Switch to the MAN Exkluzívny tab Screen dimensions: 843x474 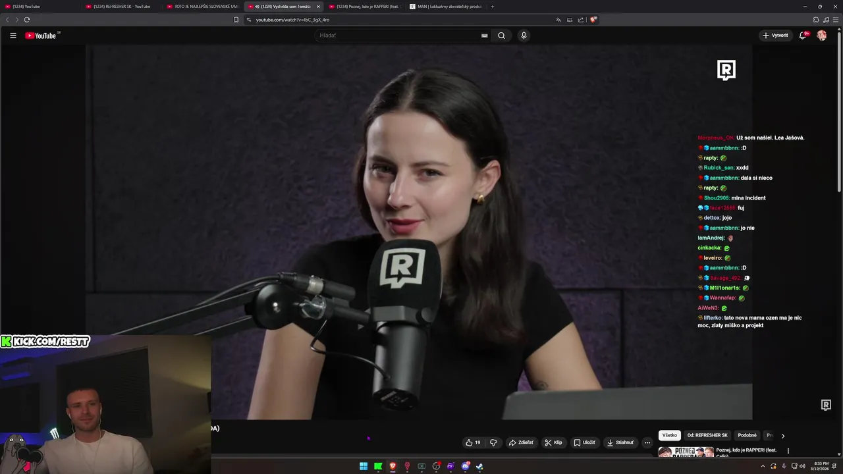(446, 7)
